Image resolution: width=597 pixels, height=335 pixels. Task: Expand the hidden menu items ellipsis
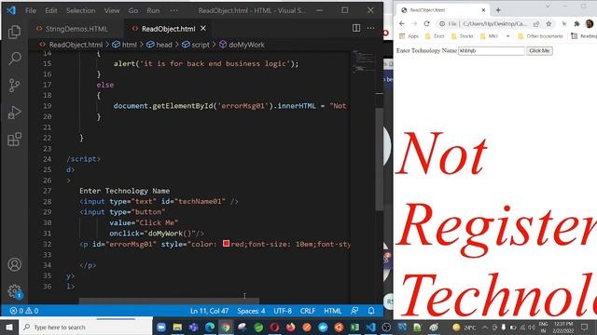174,10
